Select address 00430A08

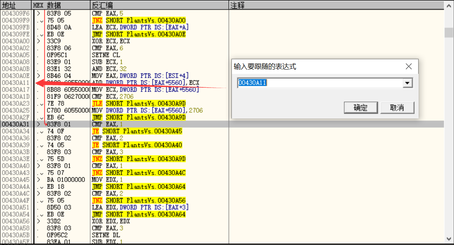(16, 62)
